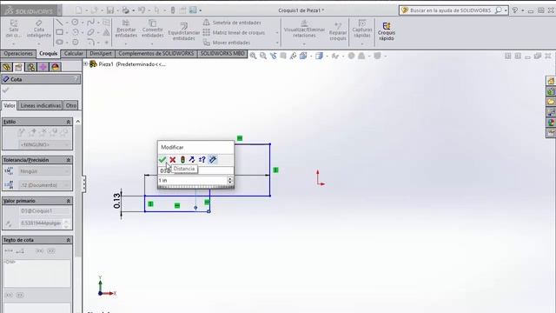Select the Slot sketch tool
This screenshot has height=313, width=556.
(x=59, y=43)
